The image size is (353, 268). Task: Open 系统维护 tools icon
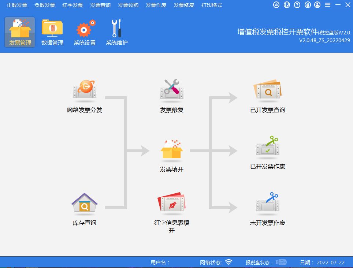tap(116, 32)
